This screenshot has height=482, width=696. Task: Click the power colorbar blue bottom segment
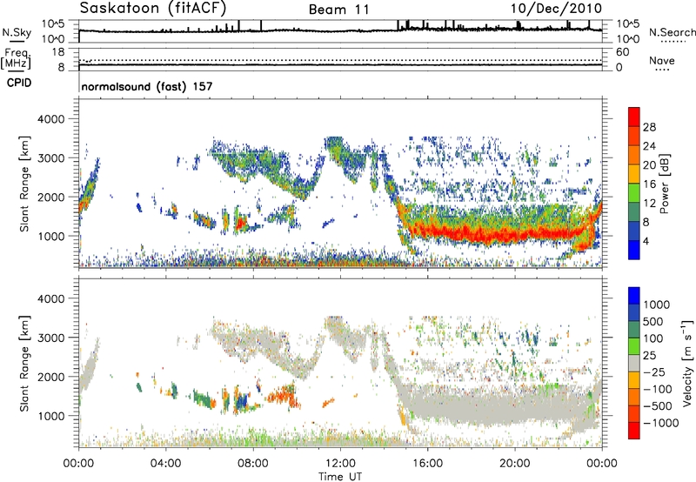click(634, 251)
